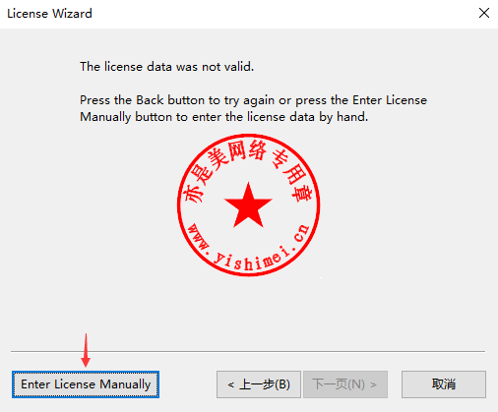The image size is (498, 412).
Task: Click the License Wizard title text
Action: [49, 14]
